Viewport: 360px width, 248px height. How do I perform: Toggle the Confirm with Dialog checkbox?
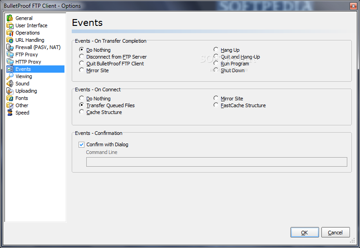pyautogui.click(x=82, y=144)
